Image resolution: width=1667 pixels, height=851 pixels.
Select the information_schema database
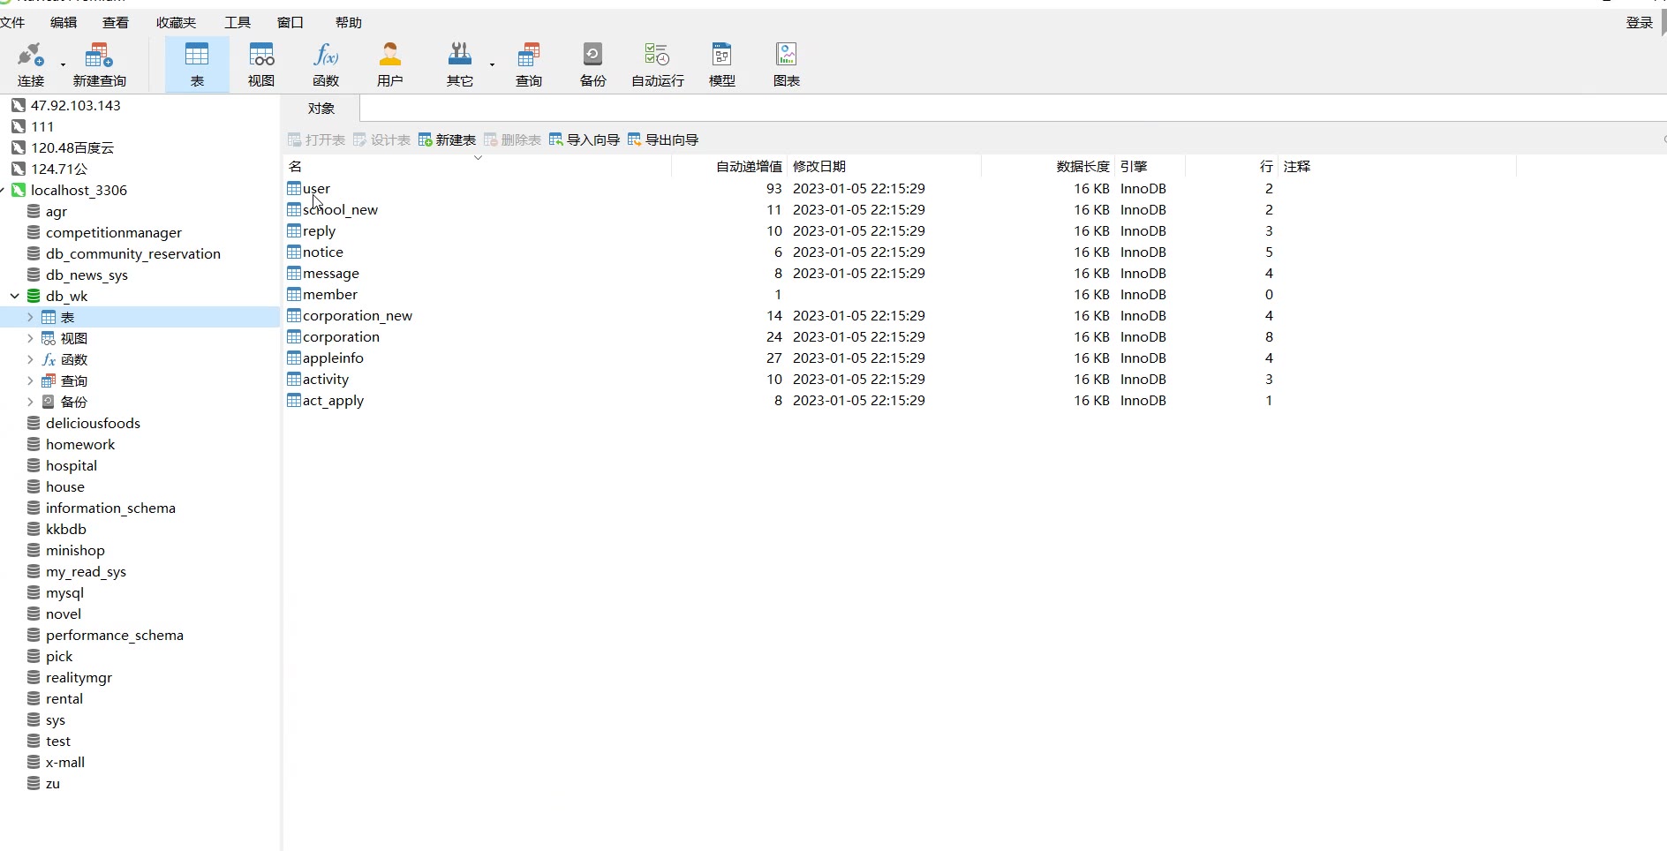tap(110, 508)
